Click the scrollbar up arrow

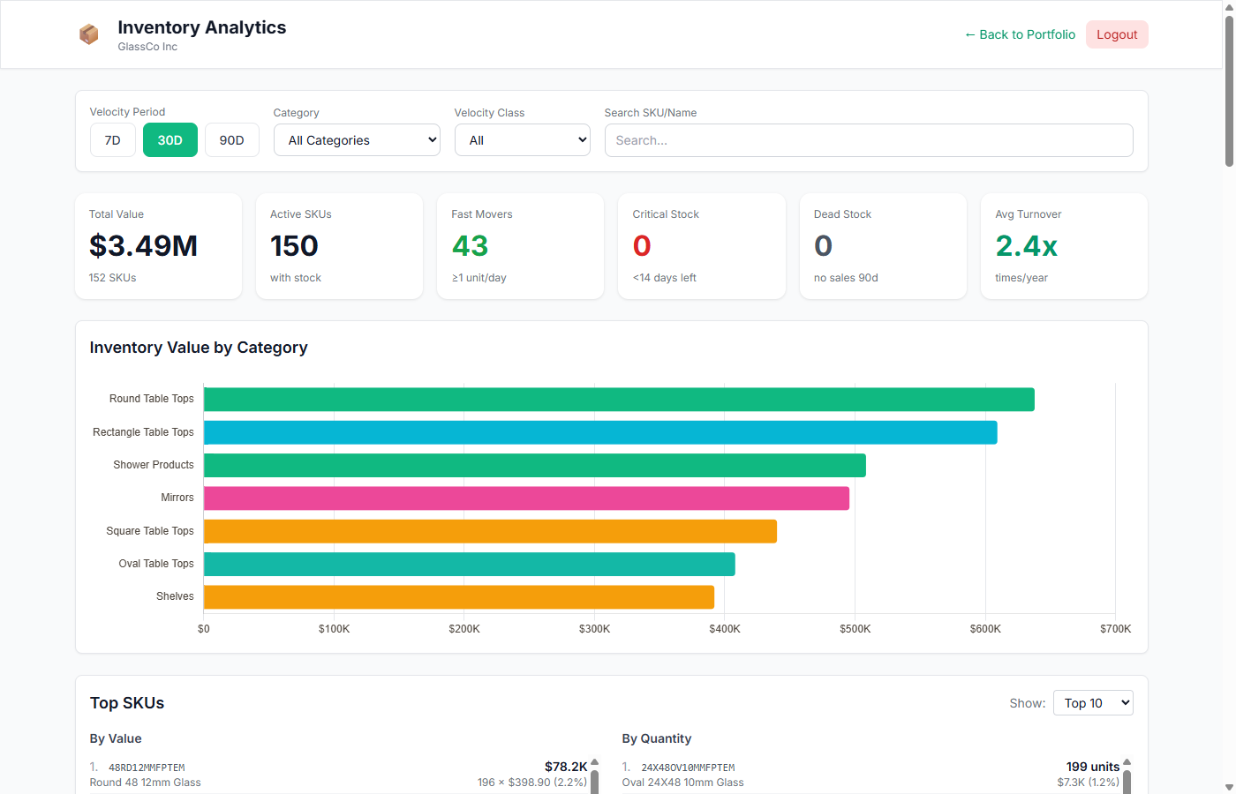pyautogui.click(x=1228, y=9)
